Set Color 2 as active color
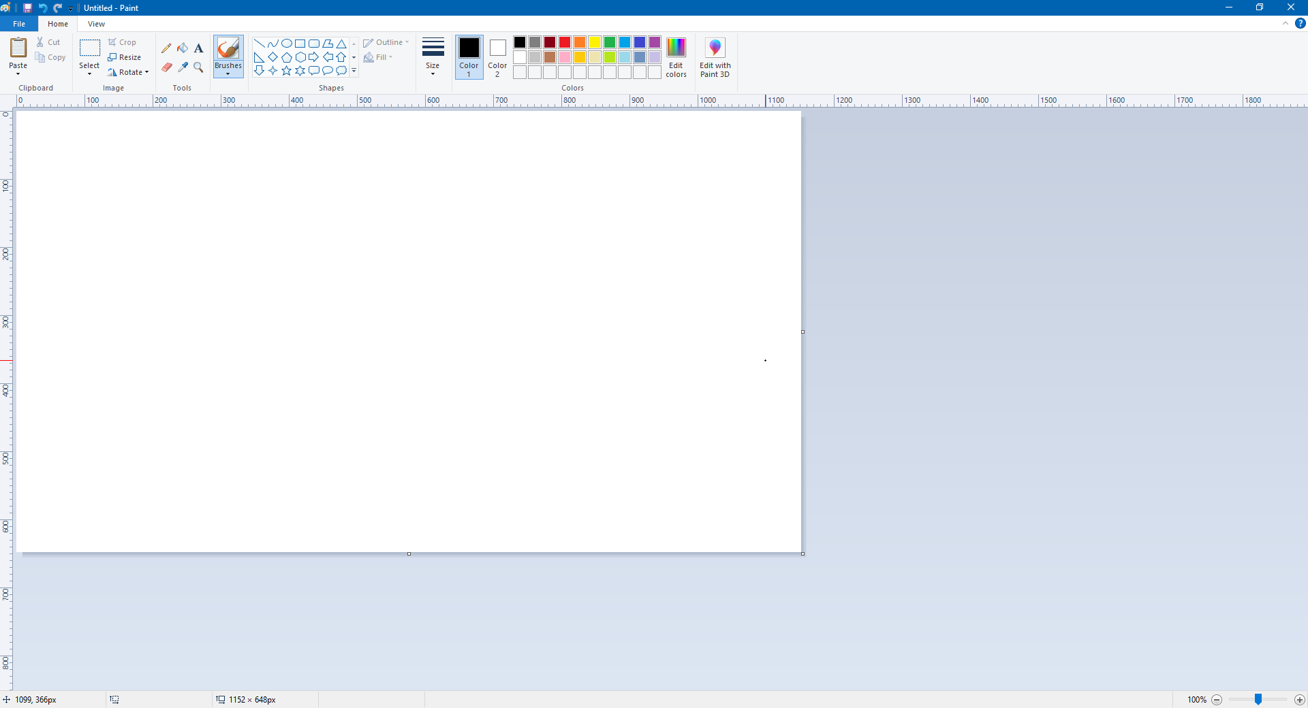The height and width of the screenshot is (708, 1308). pos(497,57)
